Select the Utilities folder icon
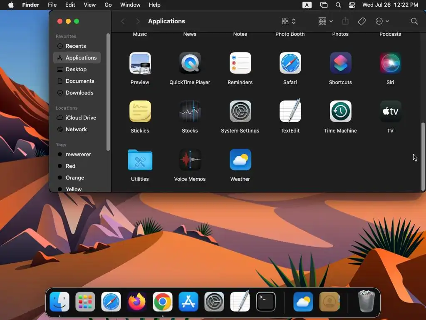Screen dimensions: 426x320 [140, 160]
